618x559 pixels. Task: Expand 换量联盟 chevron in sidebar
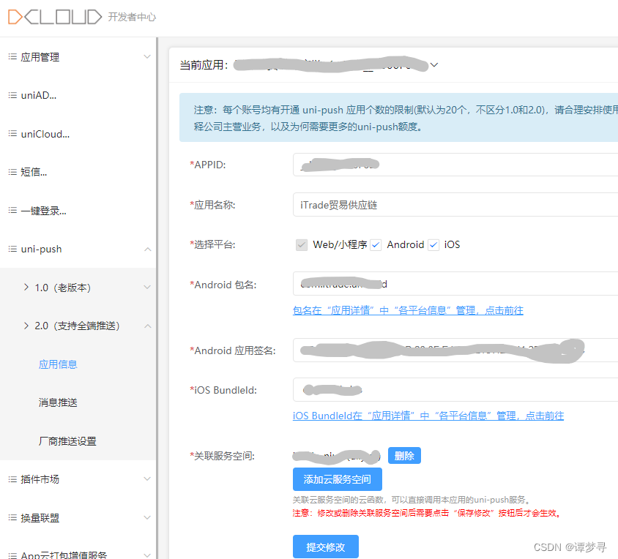(147, 517)
